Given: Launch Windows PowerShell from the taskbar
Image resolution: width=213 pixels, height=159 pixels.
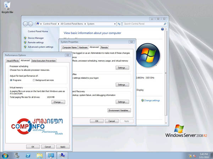Looking at the screenshot, I should (x=28, y=155).
